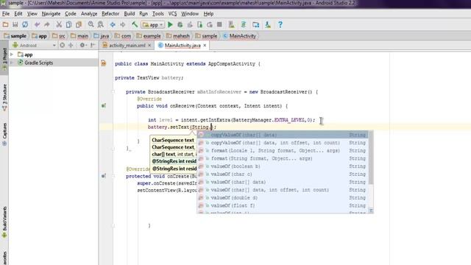Select the MainActivity.java editor tab

coord(183,46)
